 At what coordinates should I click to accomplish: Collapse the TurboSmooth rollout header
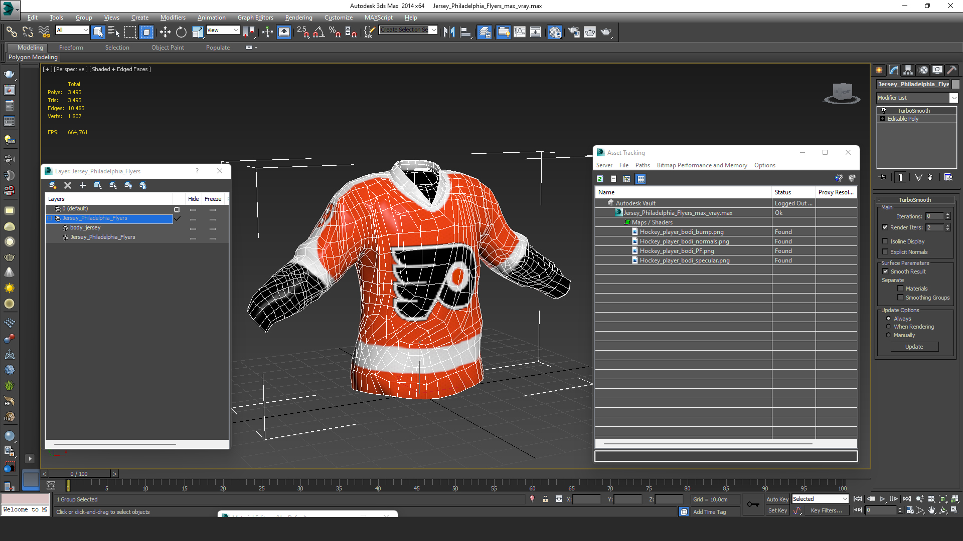(914, 200)
